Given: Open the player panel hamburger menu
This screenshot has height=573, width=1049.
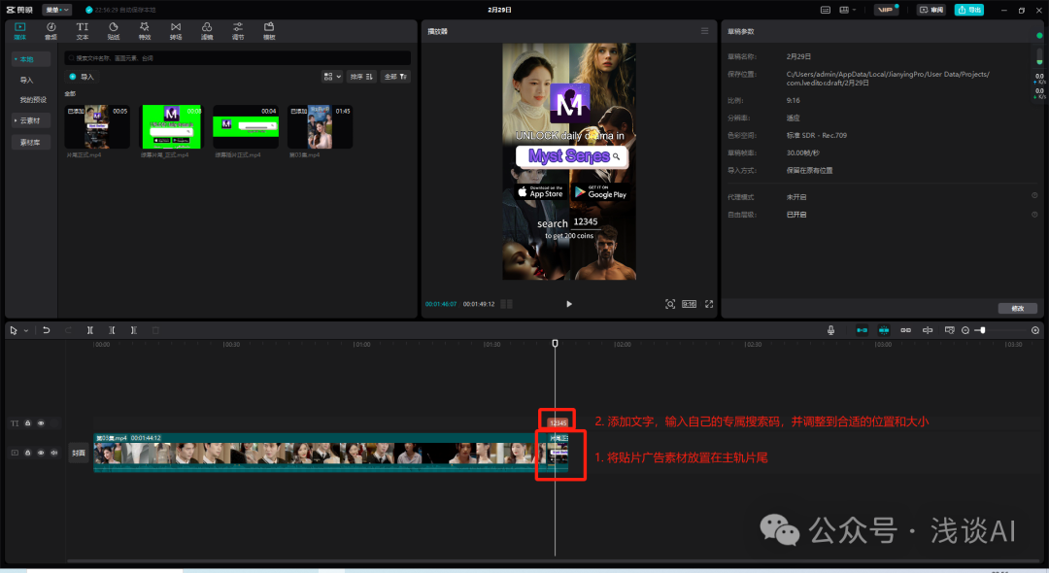Looking at the screenshot, I should click(704, 29).
